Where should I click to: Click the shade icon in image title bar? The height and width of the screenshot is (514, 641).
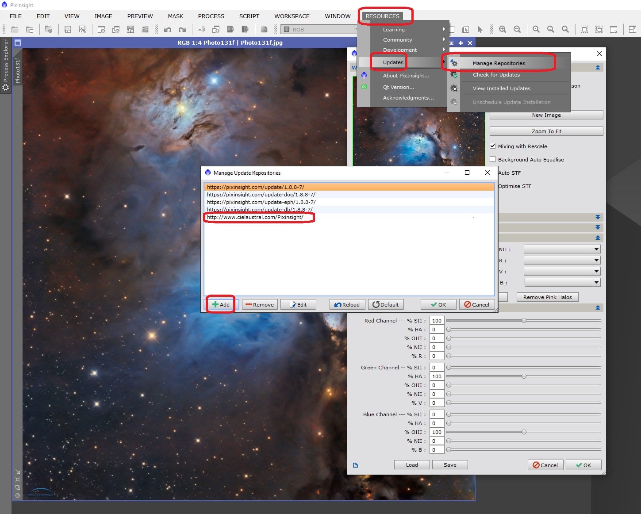[x=452, y=43]
